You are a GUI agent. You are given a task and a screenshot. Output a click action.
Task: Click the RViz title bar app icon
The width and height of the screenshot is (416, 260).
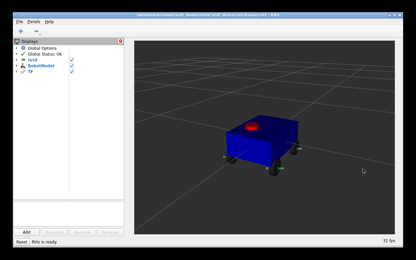click(x=16, y=15)
